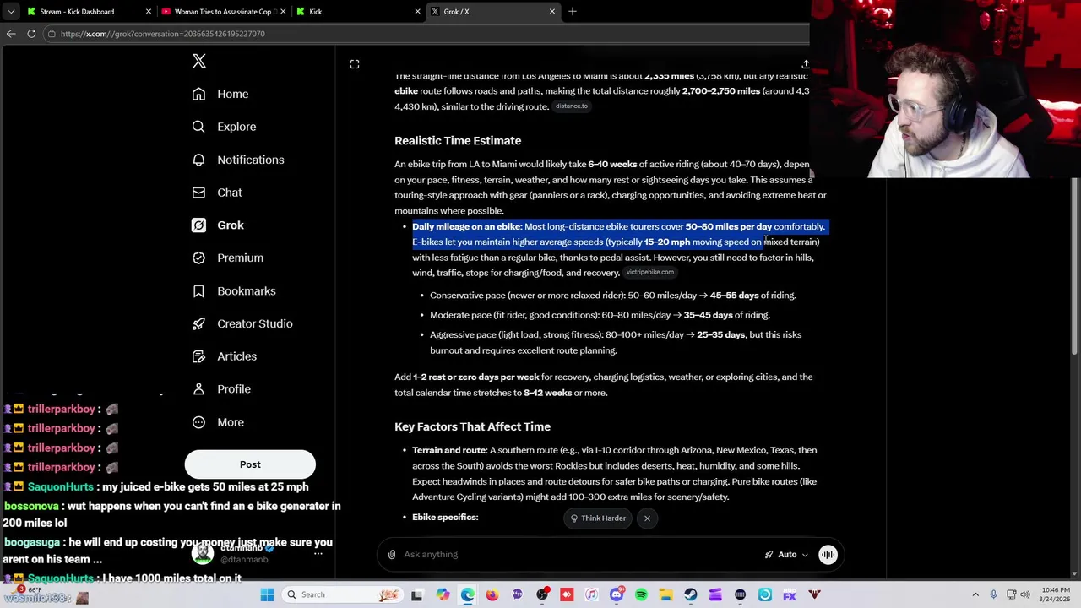Viewport: 1081px width, 608px height.
Task: Open the Auto model dropdown
Action: coord(786,555)
